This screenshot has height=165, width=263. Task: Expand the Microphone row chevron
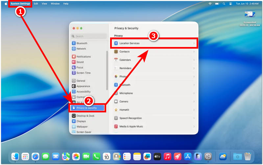194,93
